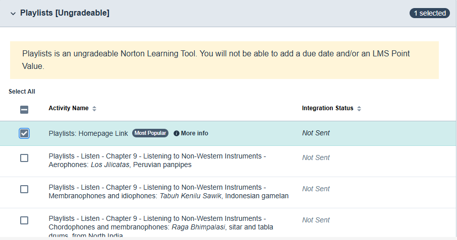Check the Raga Bhimpalasi activity checkbox
The height and width of the screenshot is (240, 457).
coord(24,220)
